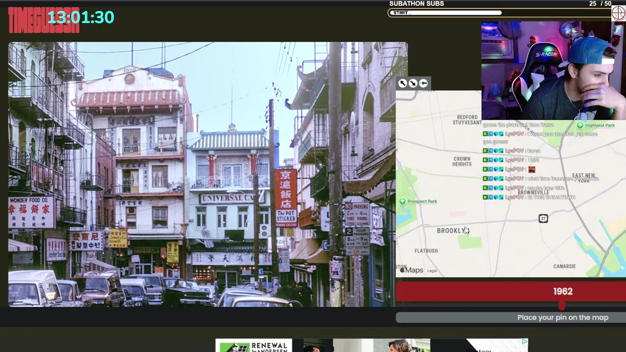Open the Legal link on the map

point(432,271)
